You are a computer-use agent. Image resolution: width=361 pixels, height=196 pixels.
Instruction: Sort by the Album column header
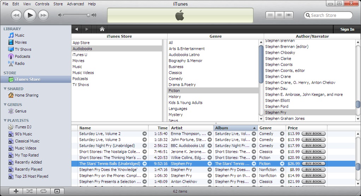(235, 128)
